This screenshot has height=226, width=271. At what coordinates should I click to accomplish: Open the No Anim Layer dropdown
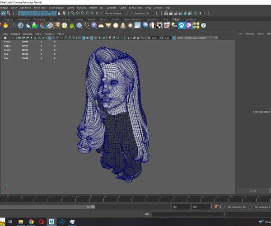point(262,207)
